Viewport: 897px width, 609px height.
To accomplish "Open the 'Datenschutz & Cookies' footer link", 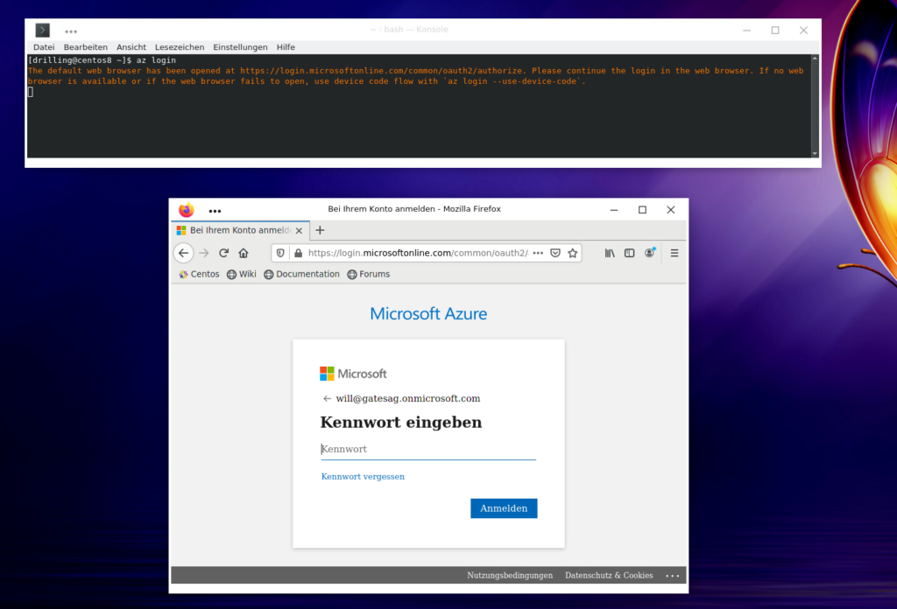I will [x=609, y=575].
